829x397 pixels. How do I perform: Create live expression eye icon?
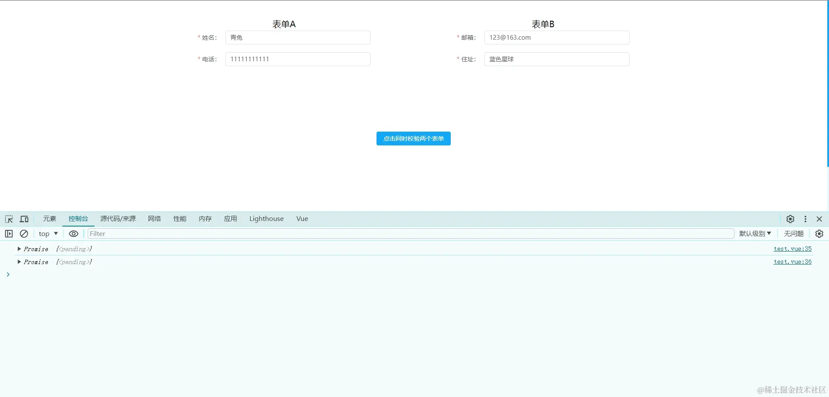pyautogui.click(x=74, y=233)
